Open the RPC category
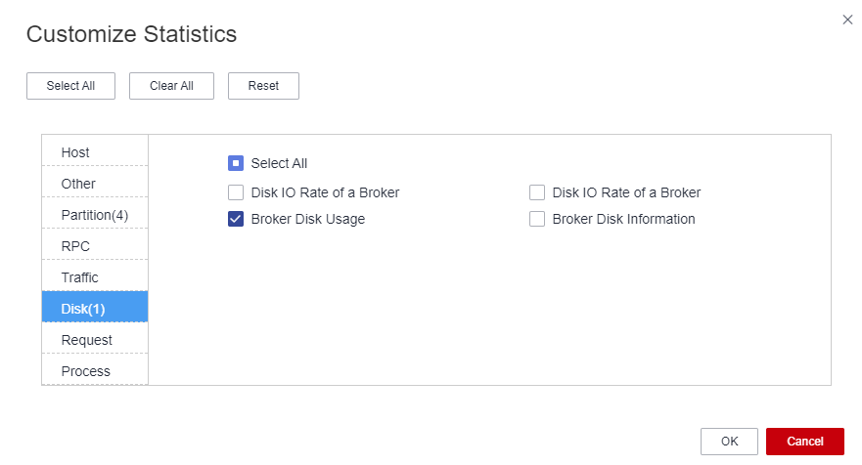 (95, 244)
